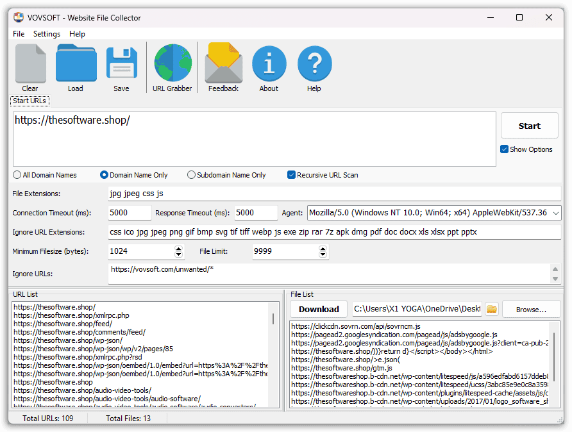Click the Start URLs text area
Image resolution: width=572 pixels, height=432 pixels.
pos(255,139)
